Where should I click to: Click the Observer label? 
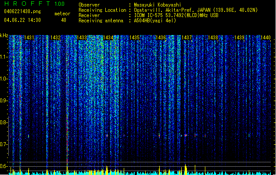89,5
